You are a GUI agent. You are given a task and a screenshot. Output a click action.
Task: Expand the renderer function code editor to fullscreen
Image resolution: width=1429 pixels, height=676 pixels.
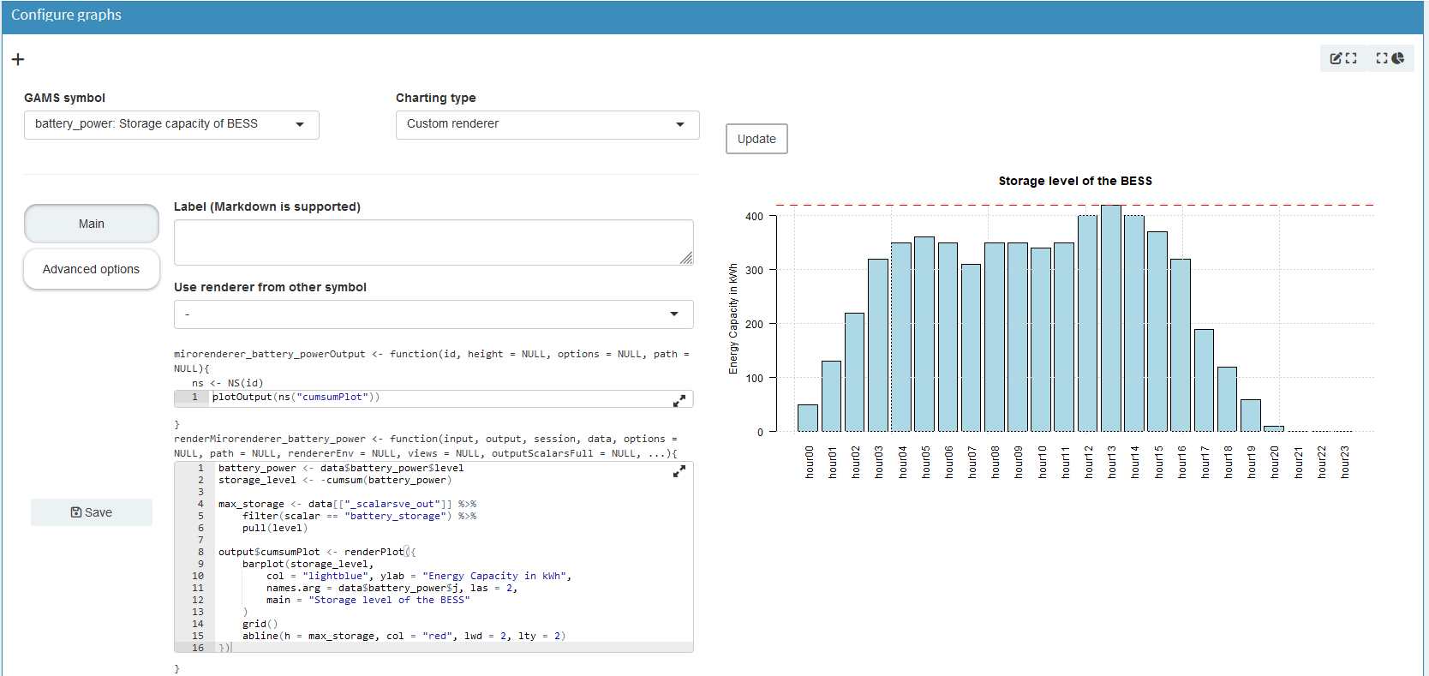click(x=679, y=472)
